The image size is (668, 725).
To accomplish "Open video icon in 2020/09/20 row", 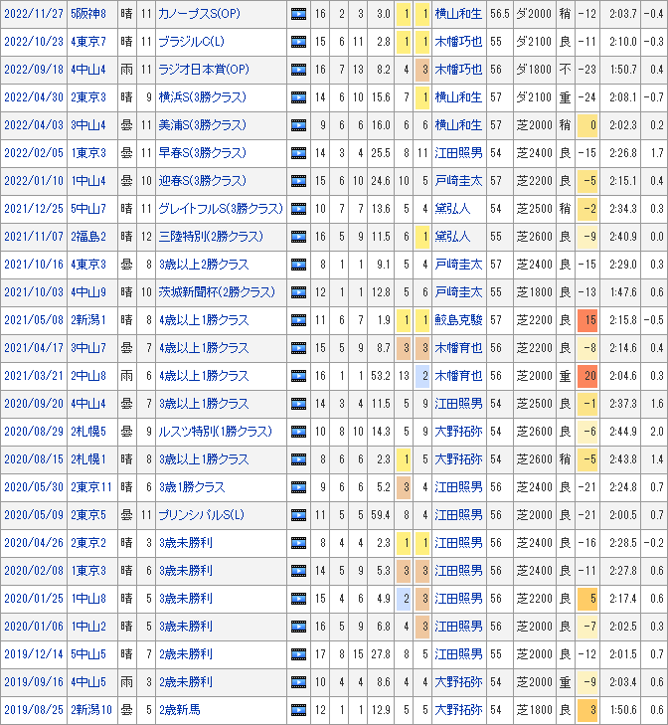I will pyautogui.click(x=298, y=404).
